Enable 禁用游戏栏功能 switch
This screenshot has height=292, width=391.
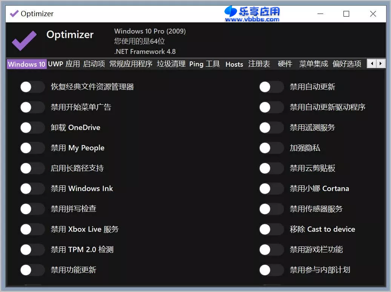(271, 249)
